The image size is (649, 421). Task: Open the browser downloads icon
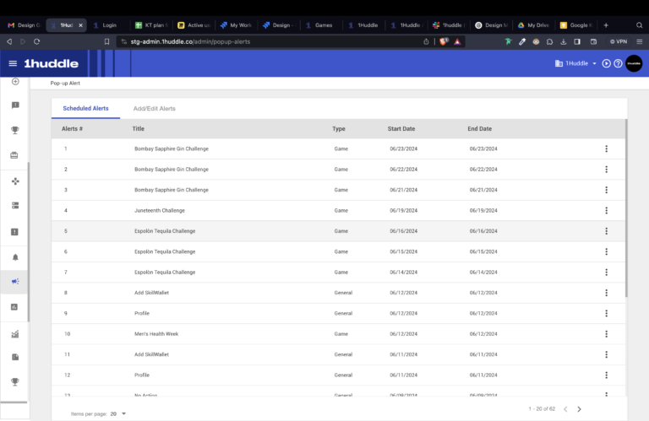click(562, 40)
